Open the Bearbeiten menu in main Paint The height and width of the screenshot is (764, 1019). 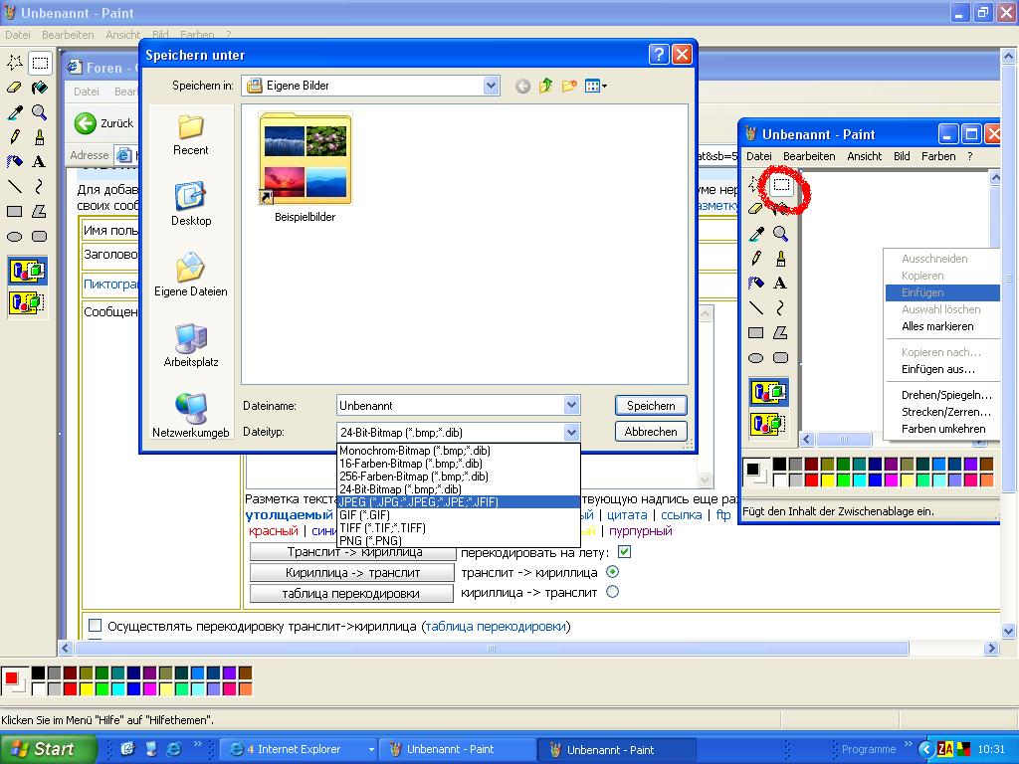click(x=68, y=35)
